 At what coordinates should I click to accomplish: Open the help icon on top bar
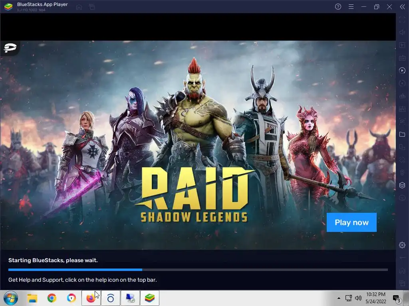pyautogui.click(x=338, y=7)
